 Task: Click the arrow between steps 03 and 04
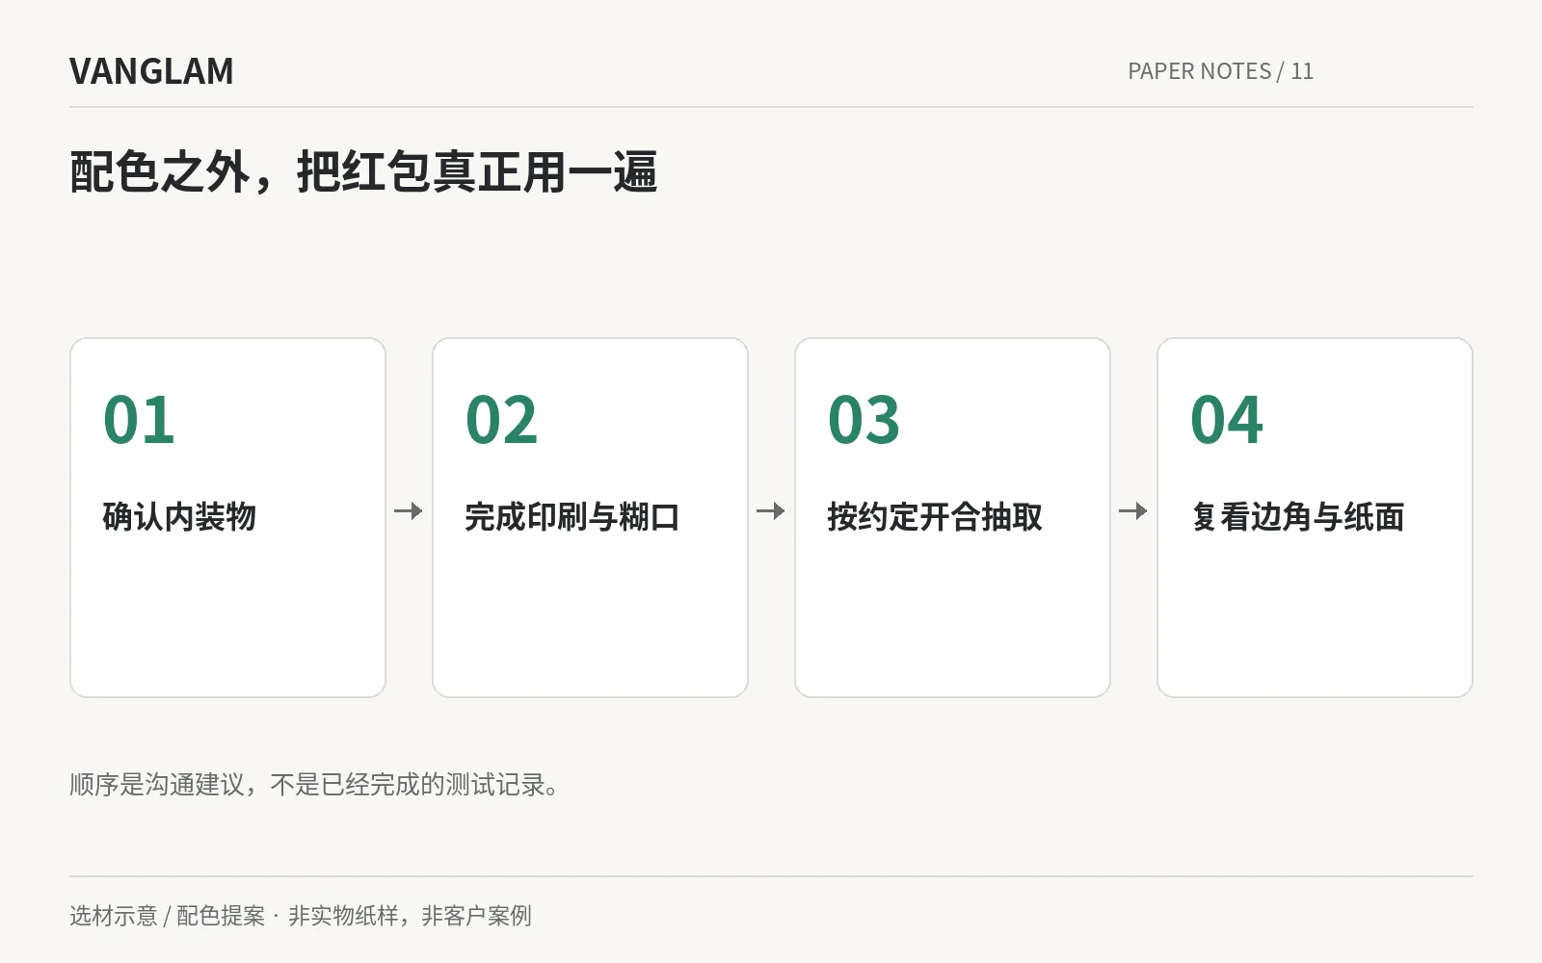pos(1133,511)
